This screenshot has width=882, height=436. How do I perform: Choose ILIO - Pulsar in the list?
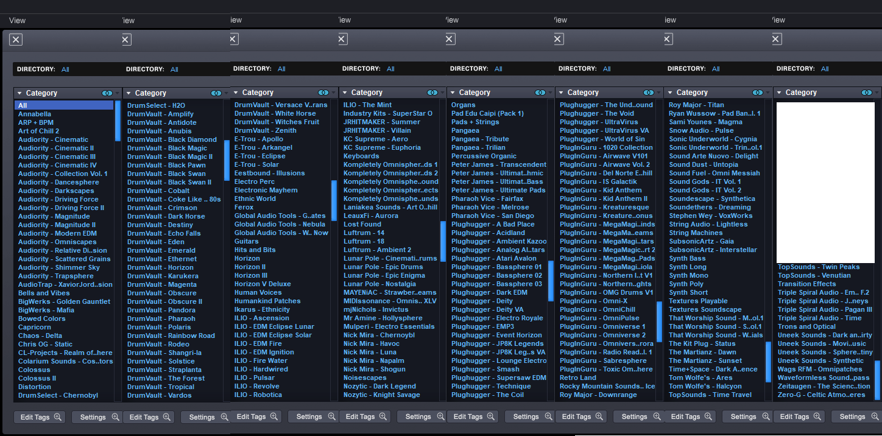coord(255,378)
